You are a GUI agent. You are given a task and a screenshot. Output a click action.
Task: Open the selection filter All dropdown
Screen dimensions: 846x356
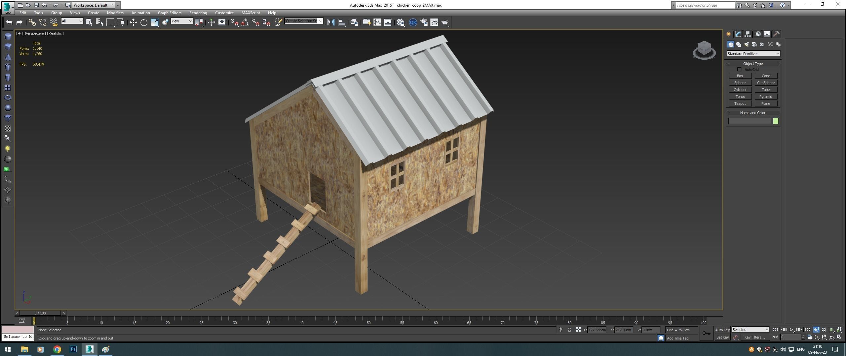coord(72,21)
